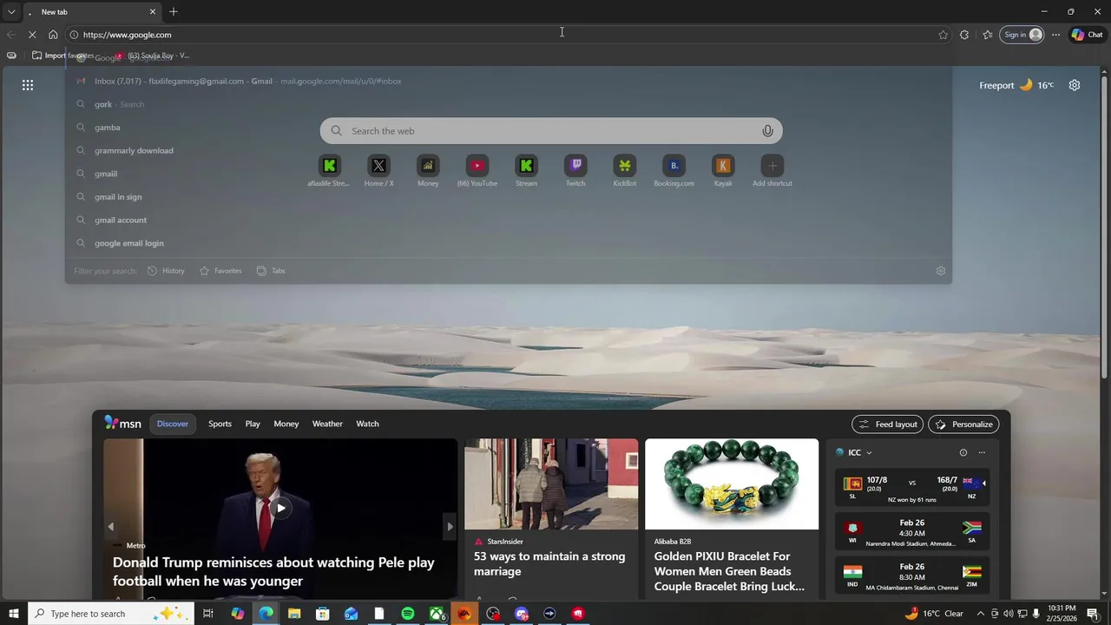Close the New tab
The image size is (1111, 625).
point(153,12)
